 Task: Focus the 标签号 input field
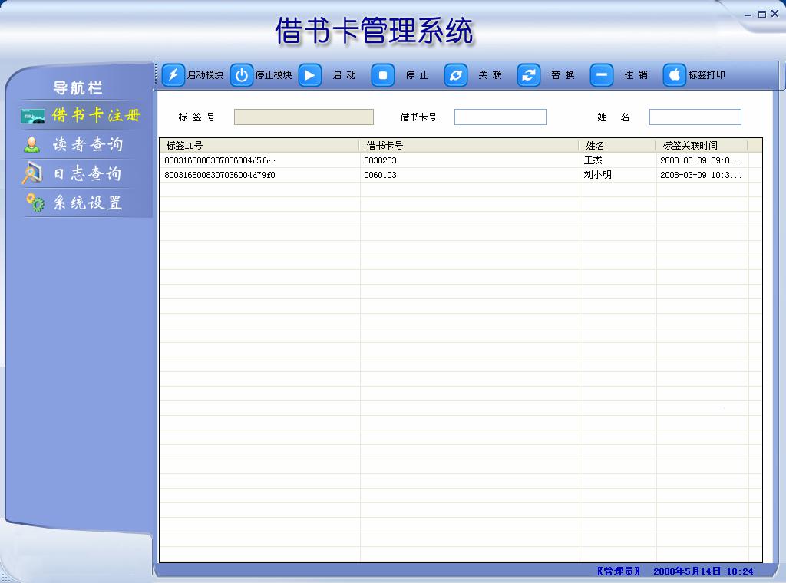click(304, 117)
